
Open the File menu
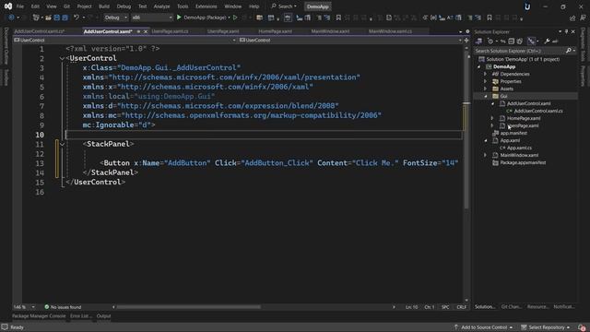(x=20, y=6)
